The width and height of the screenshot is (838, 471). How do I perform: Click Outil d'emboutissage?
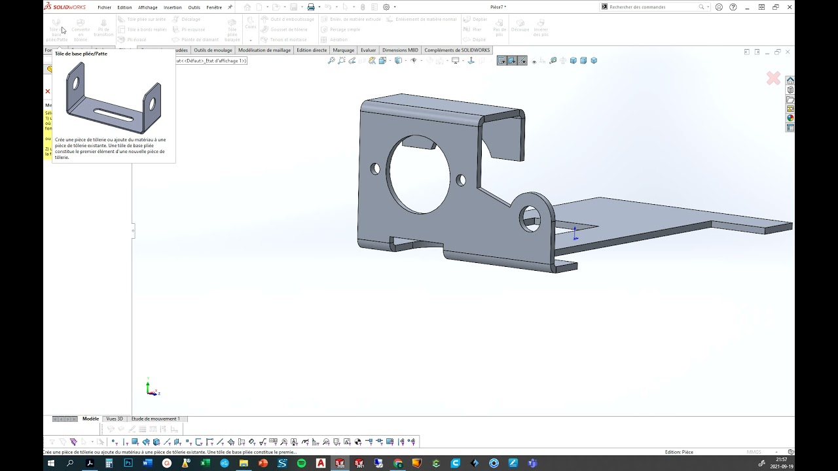click(x=287, y=20)
